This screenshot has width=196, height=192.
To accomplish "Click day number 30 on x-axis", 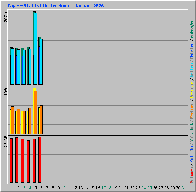I will pyautogui.click(x=178, y=188).
